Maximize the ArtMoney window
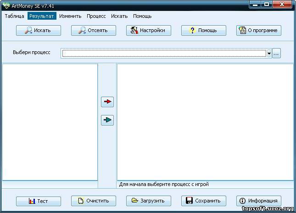This screenshot has height=213, width=296. click(x=267, y=5)
